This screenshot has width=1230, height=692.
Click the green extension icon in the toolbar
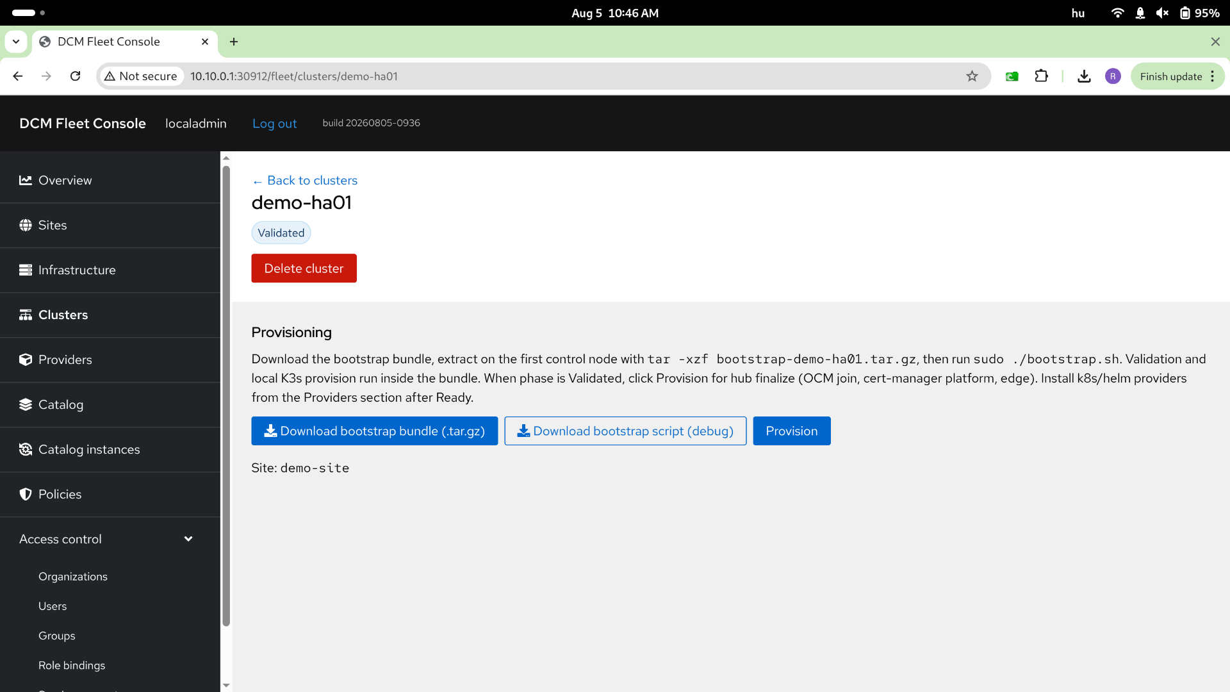click(x=1012, y=76)
